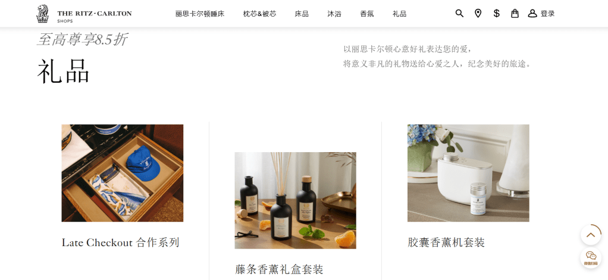
Task: Open the 胶囊香薰机套装 title link
Action: (446, 243)
